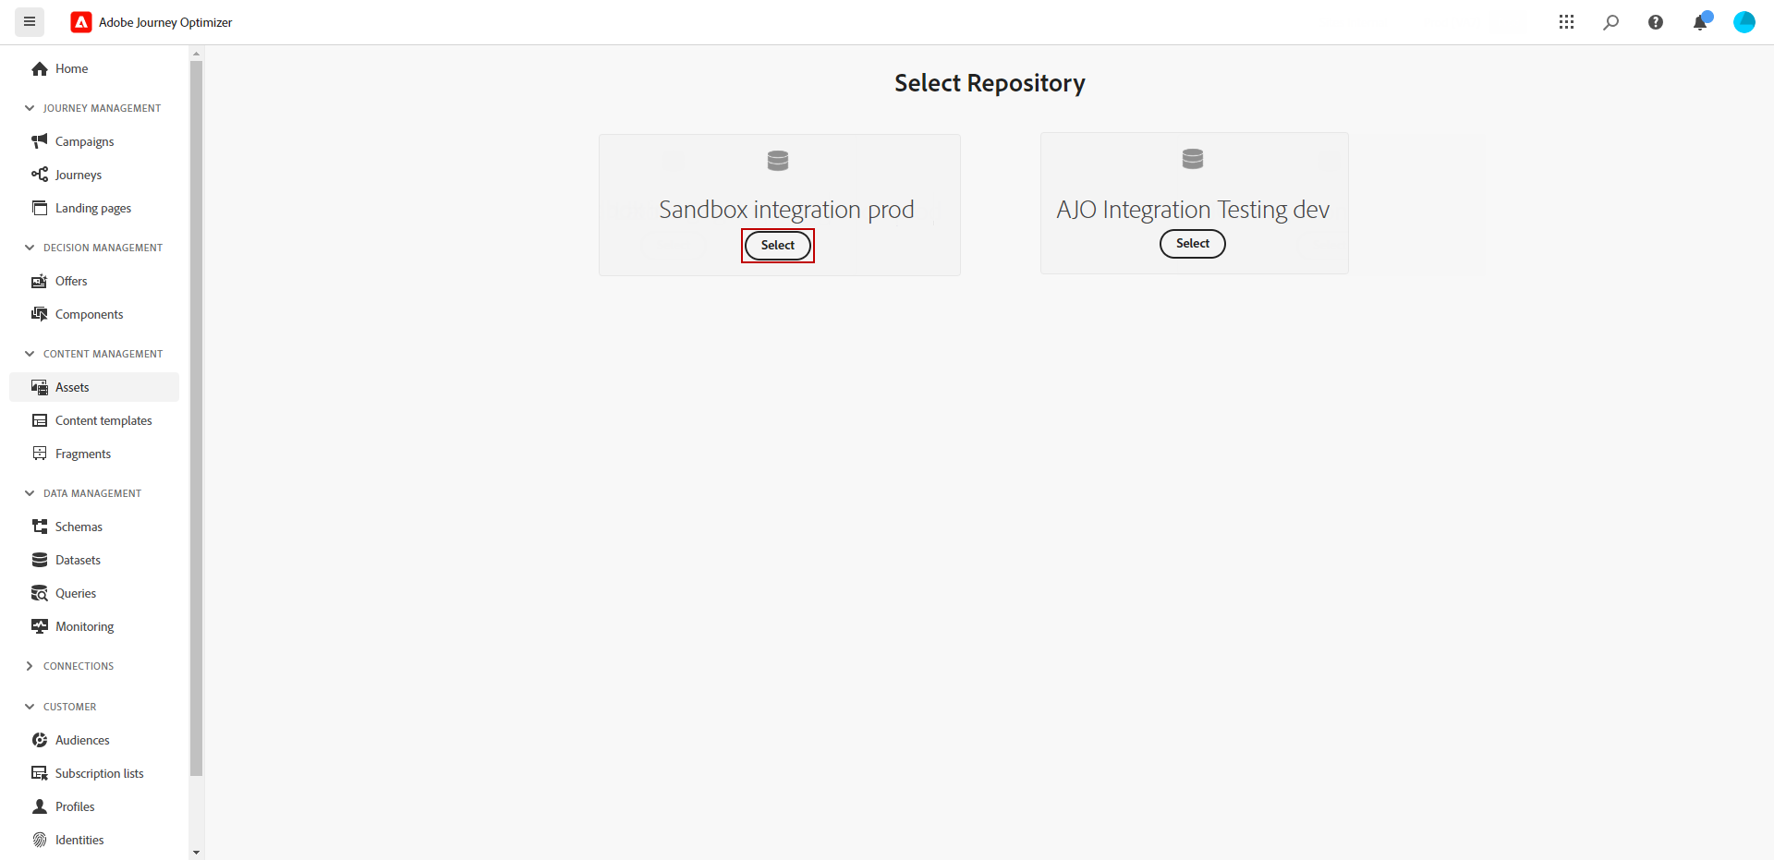Click the sidebar scroll down arrow

click(x=196, y=852)
